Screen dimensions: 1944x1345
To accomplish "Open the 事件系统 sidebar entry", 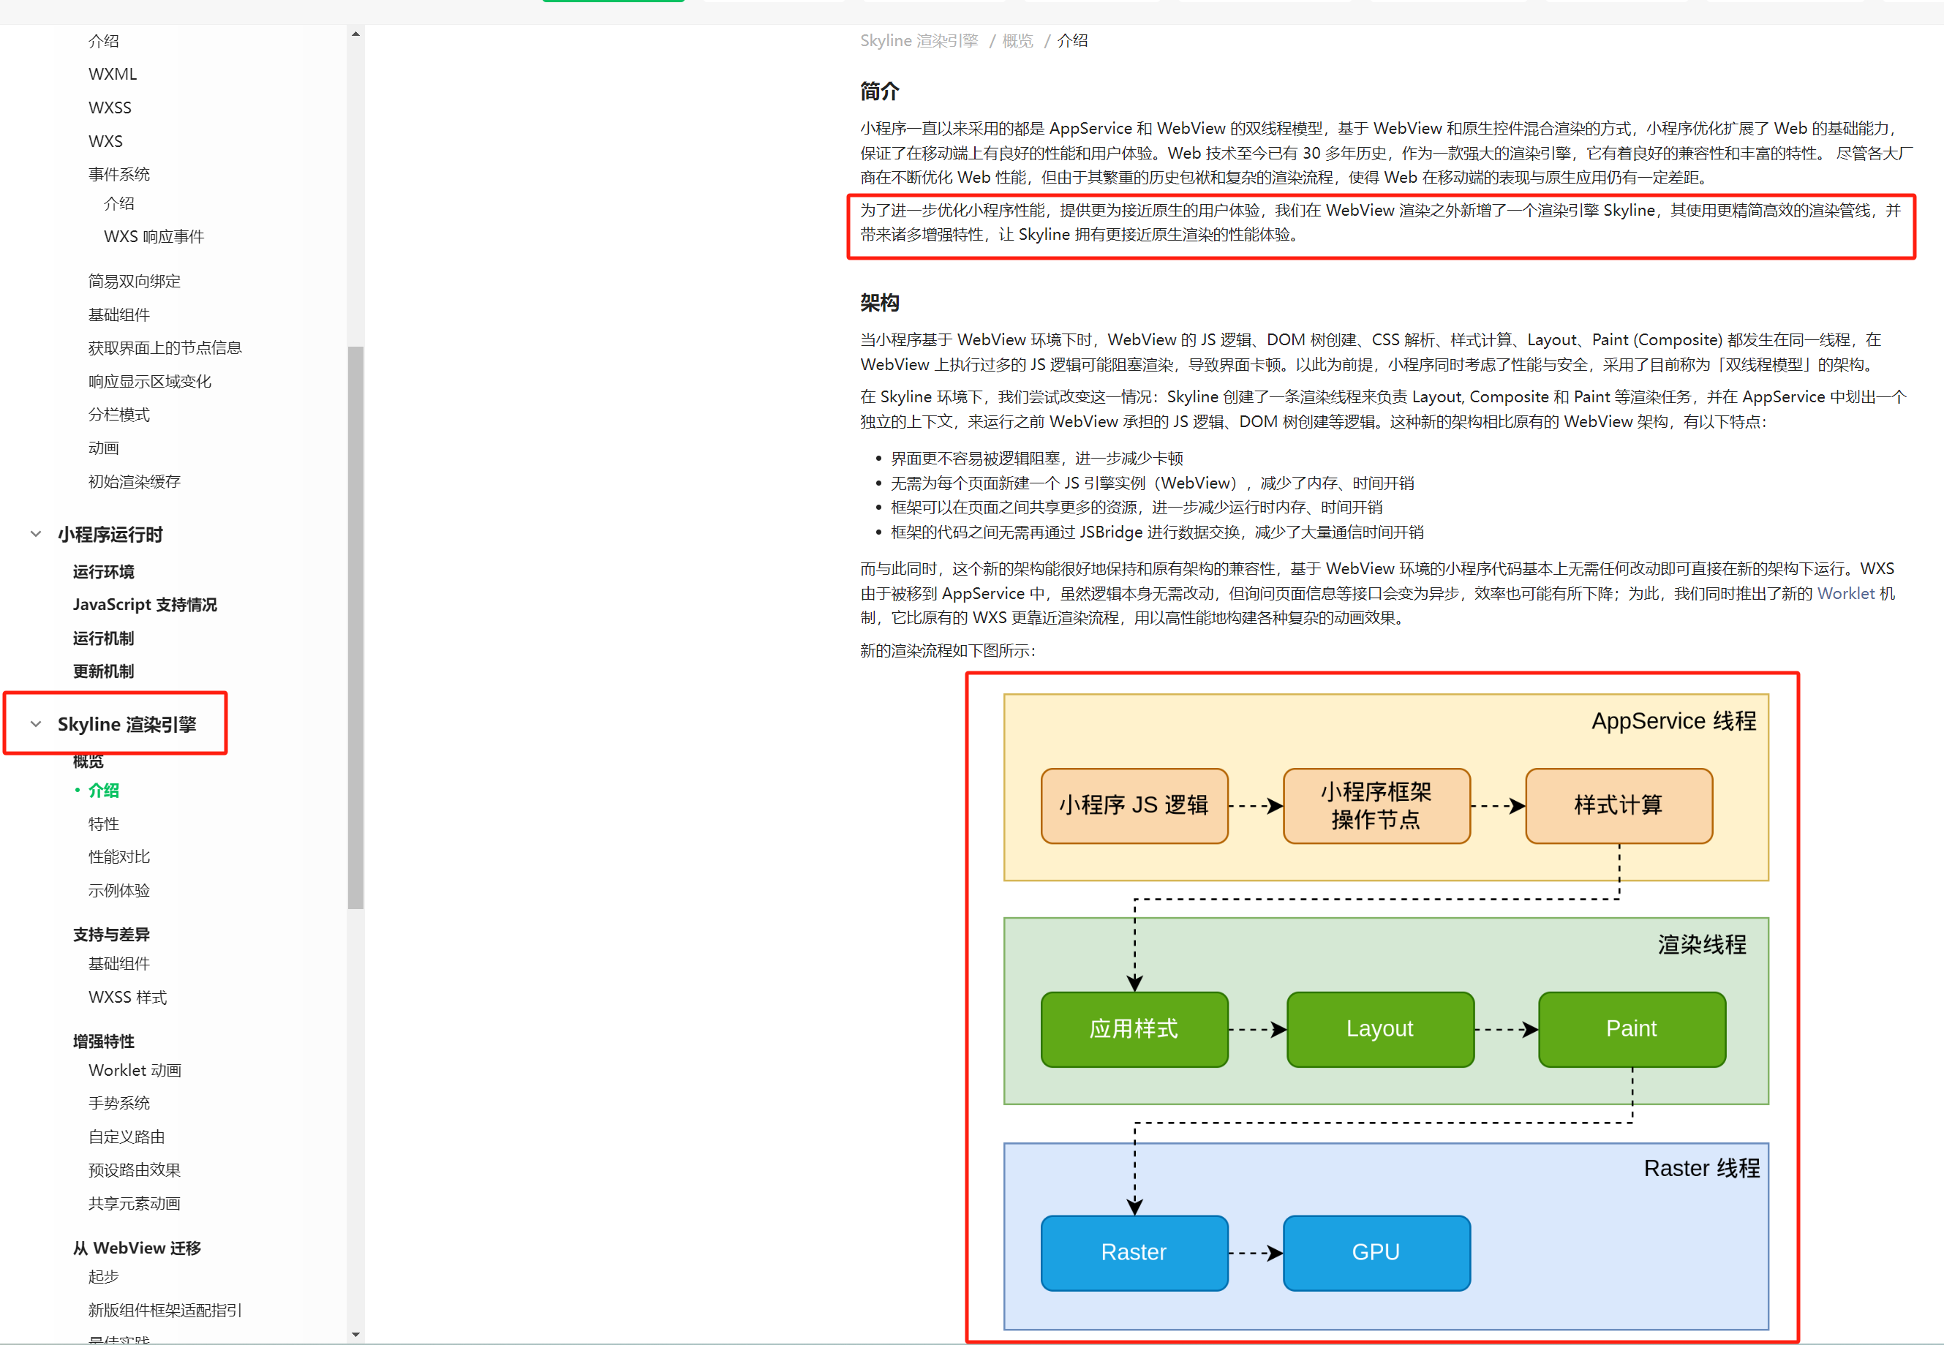I will coord(118,175).
